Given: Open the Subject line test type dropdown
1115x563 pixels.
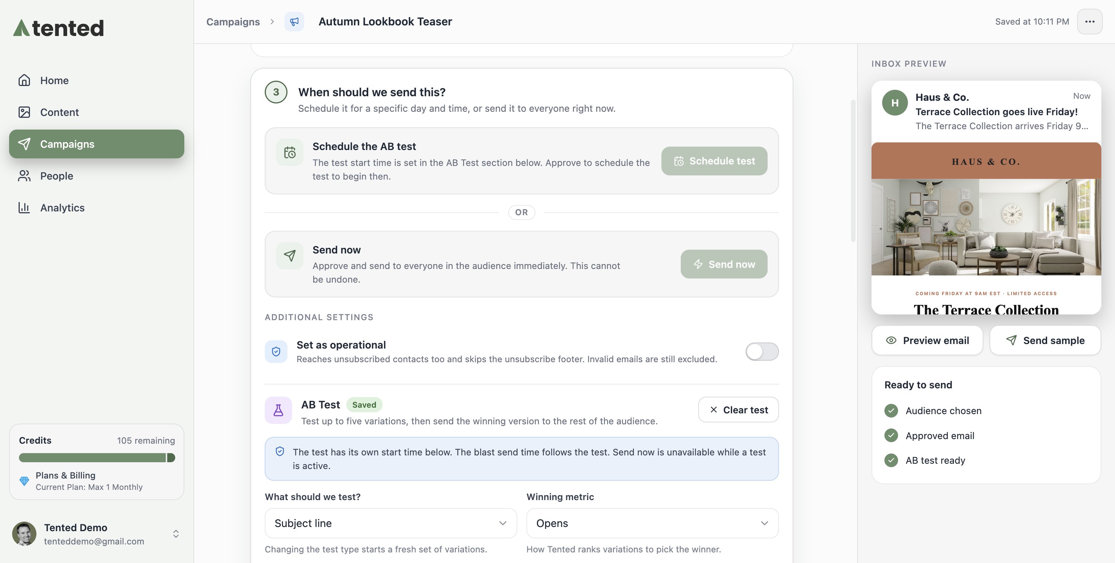Looking at the screenshot, I should [391, 523].
